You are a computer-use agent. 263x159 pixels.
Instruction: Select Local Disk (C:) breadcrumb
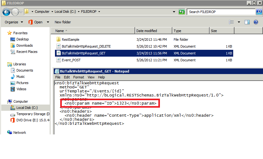coord(65,12)
